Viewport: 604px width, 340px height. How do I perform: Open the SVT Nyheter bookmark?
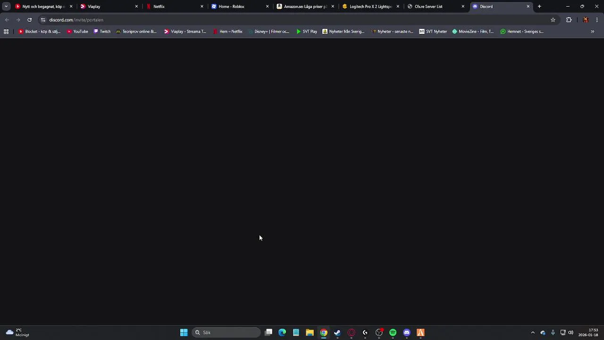point(433,32)
